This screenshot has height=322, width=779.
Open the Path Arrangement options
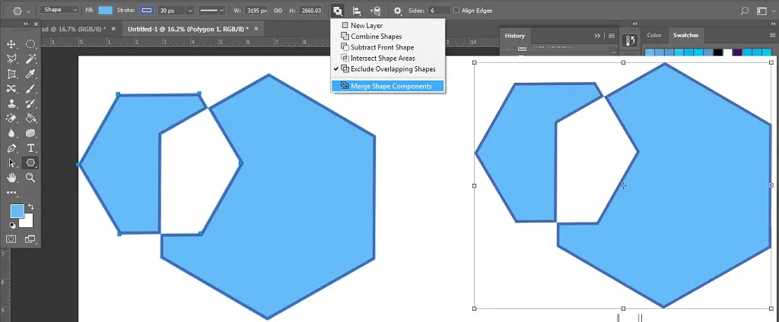376,11
